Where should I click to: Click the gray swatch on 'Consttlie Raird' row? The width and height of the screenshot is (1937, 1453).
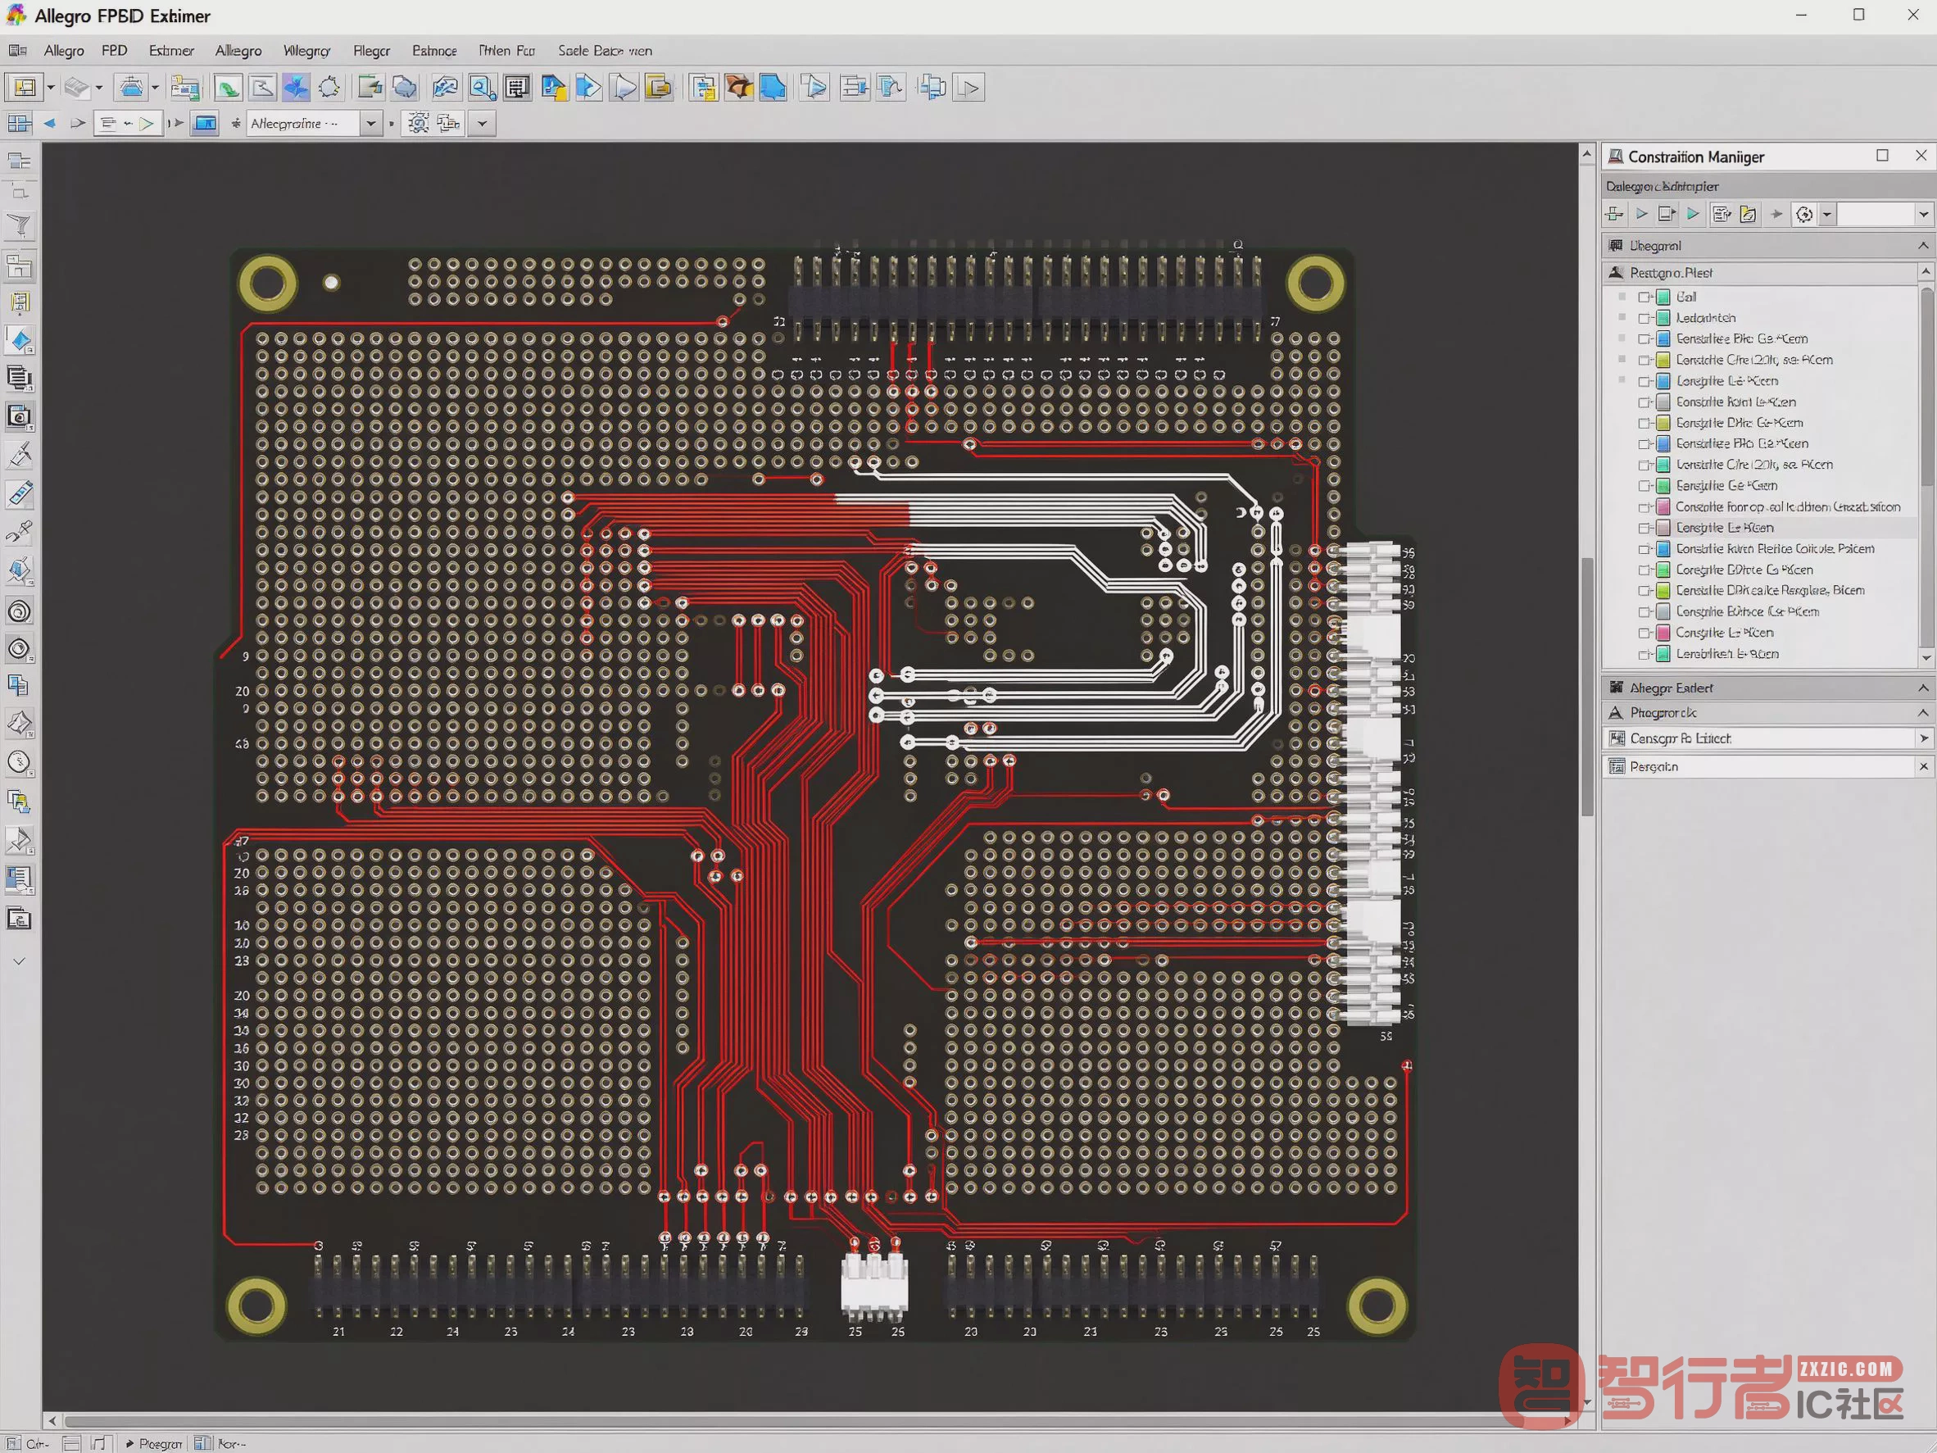point(1663,402)
